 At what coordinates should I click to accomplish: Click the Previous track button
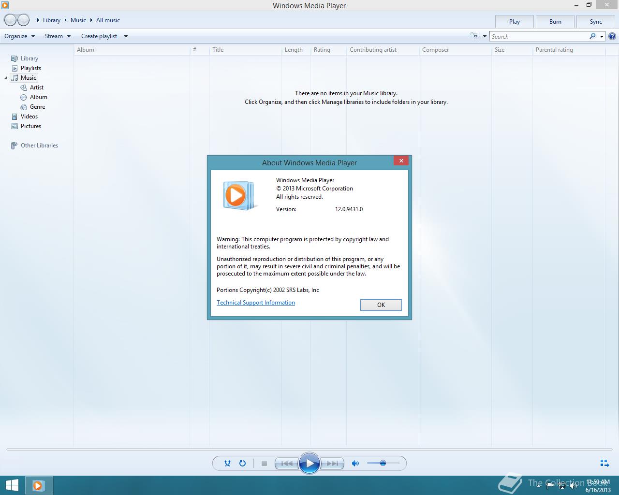286,464
